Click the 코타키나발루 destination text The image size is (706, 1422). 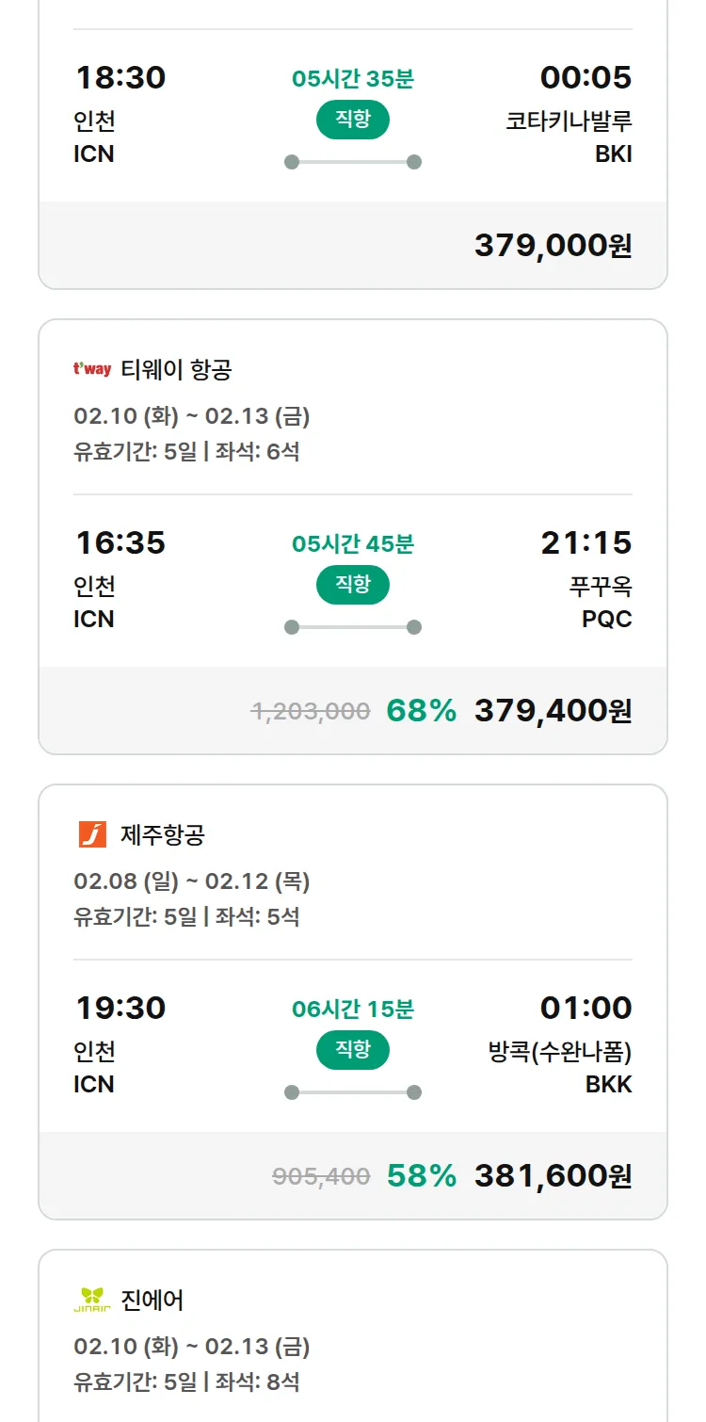pyautogui.click(x=569, y=121)
